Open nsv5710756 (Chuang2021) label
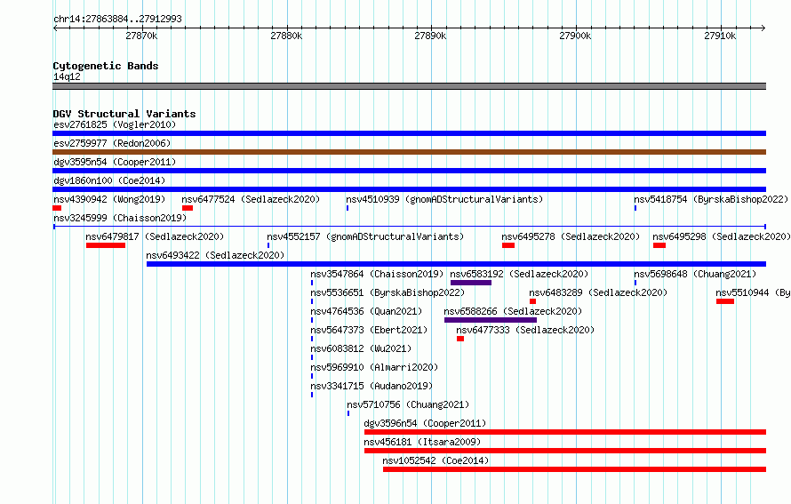This screenshot has width=791, height=504. [x=408, y=404]
